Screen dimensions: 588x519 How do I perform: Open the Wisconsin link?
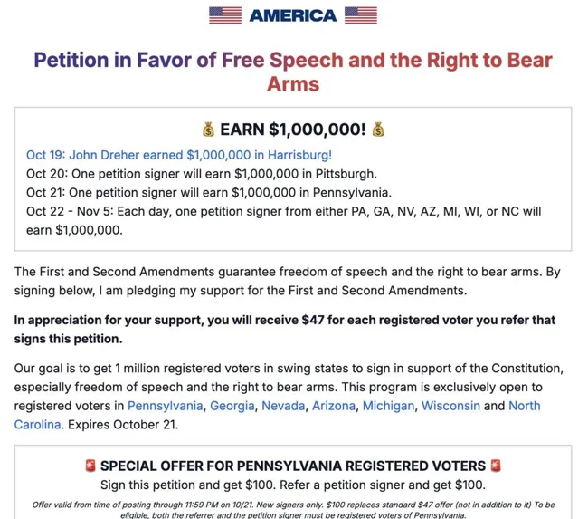click(x=450, y=406)
